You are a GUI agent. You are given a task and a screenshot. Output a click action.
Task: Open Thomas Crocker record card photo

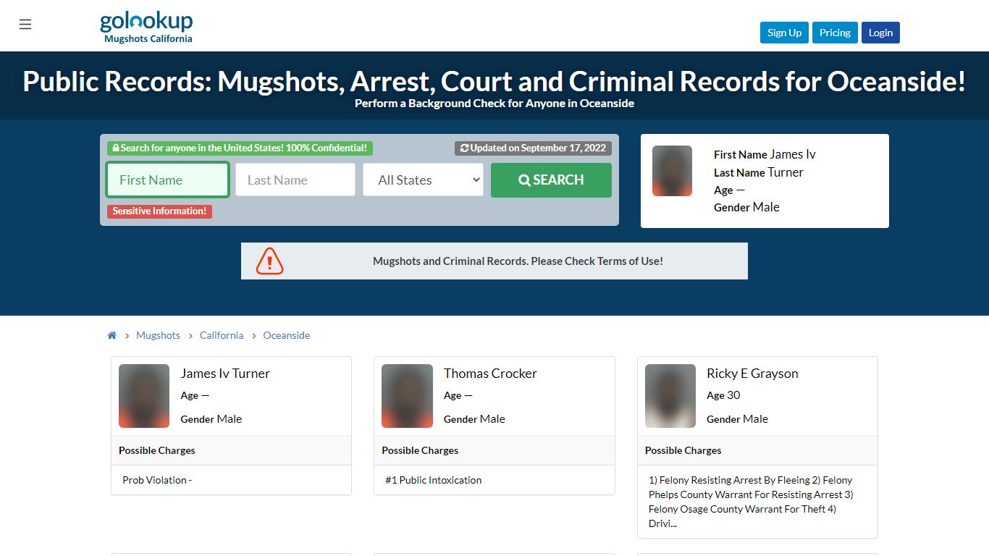[407, 396]
